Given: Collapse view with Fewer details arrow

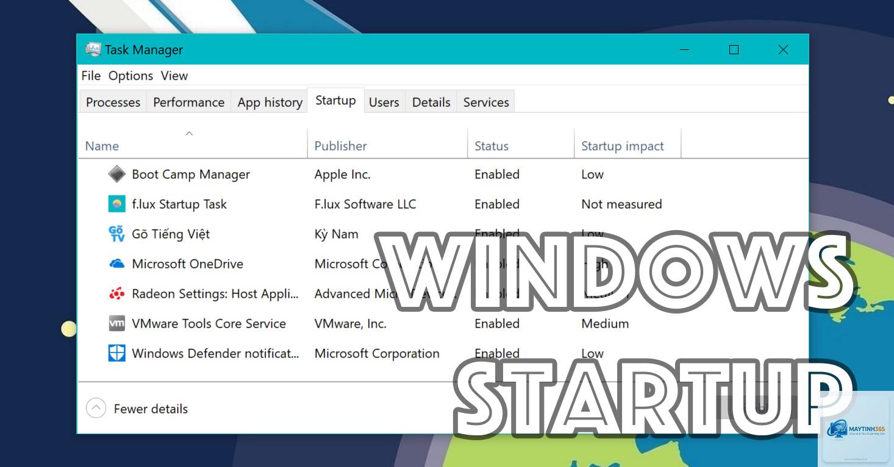Looking at the screenshot, I should 96,409.
